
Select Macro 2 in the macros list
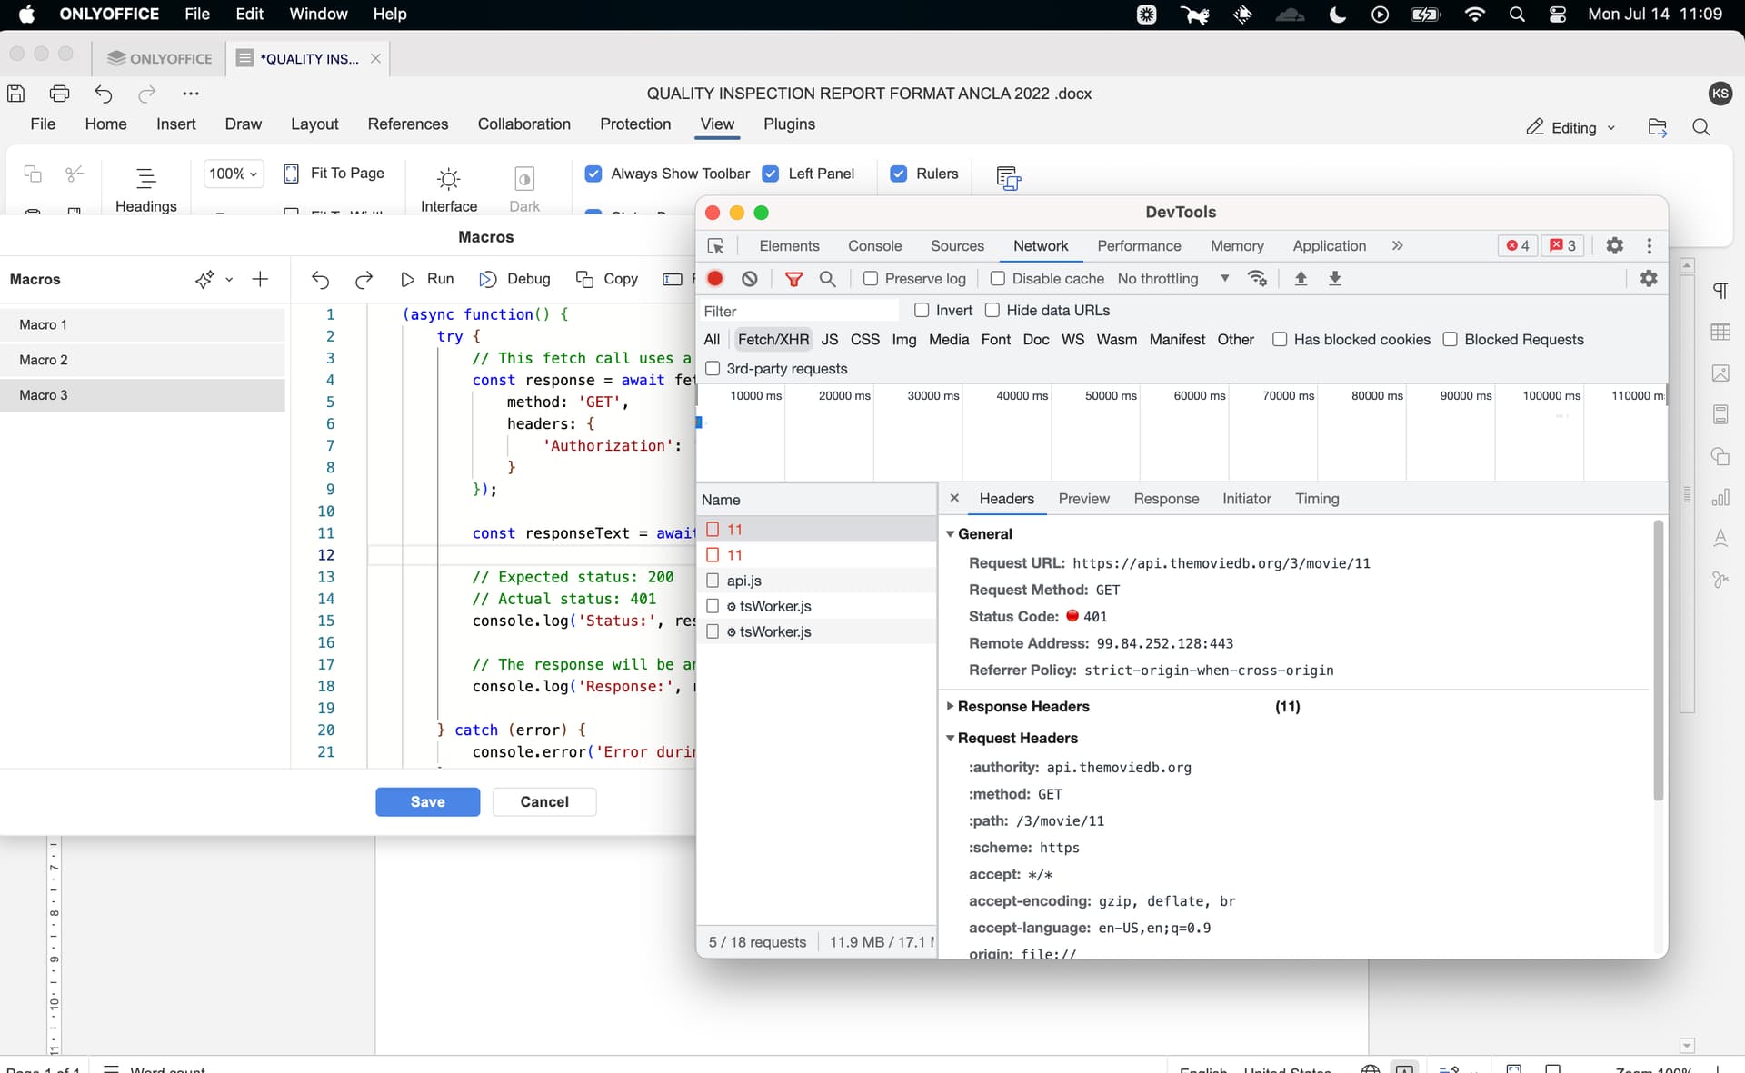[x=143, y=360]
